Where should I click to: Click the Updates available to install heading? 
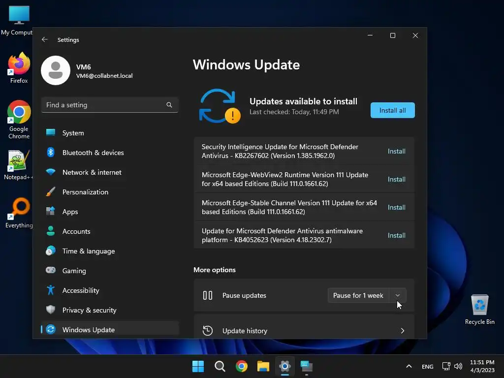tap(303, 101)
